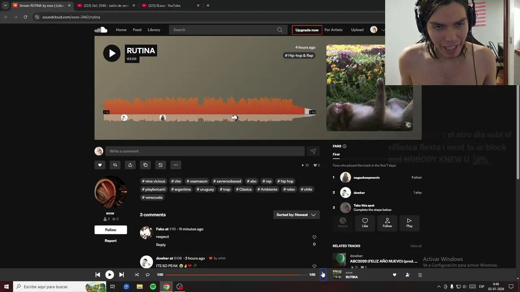Open the user avatar menu in header
The width and height of the screenshot is (520, 292).
click(374, 30)
